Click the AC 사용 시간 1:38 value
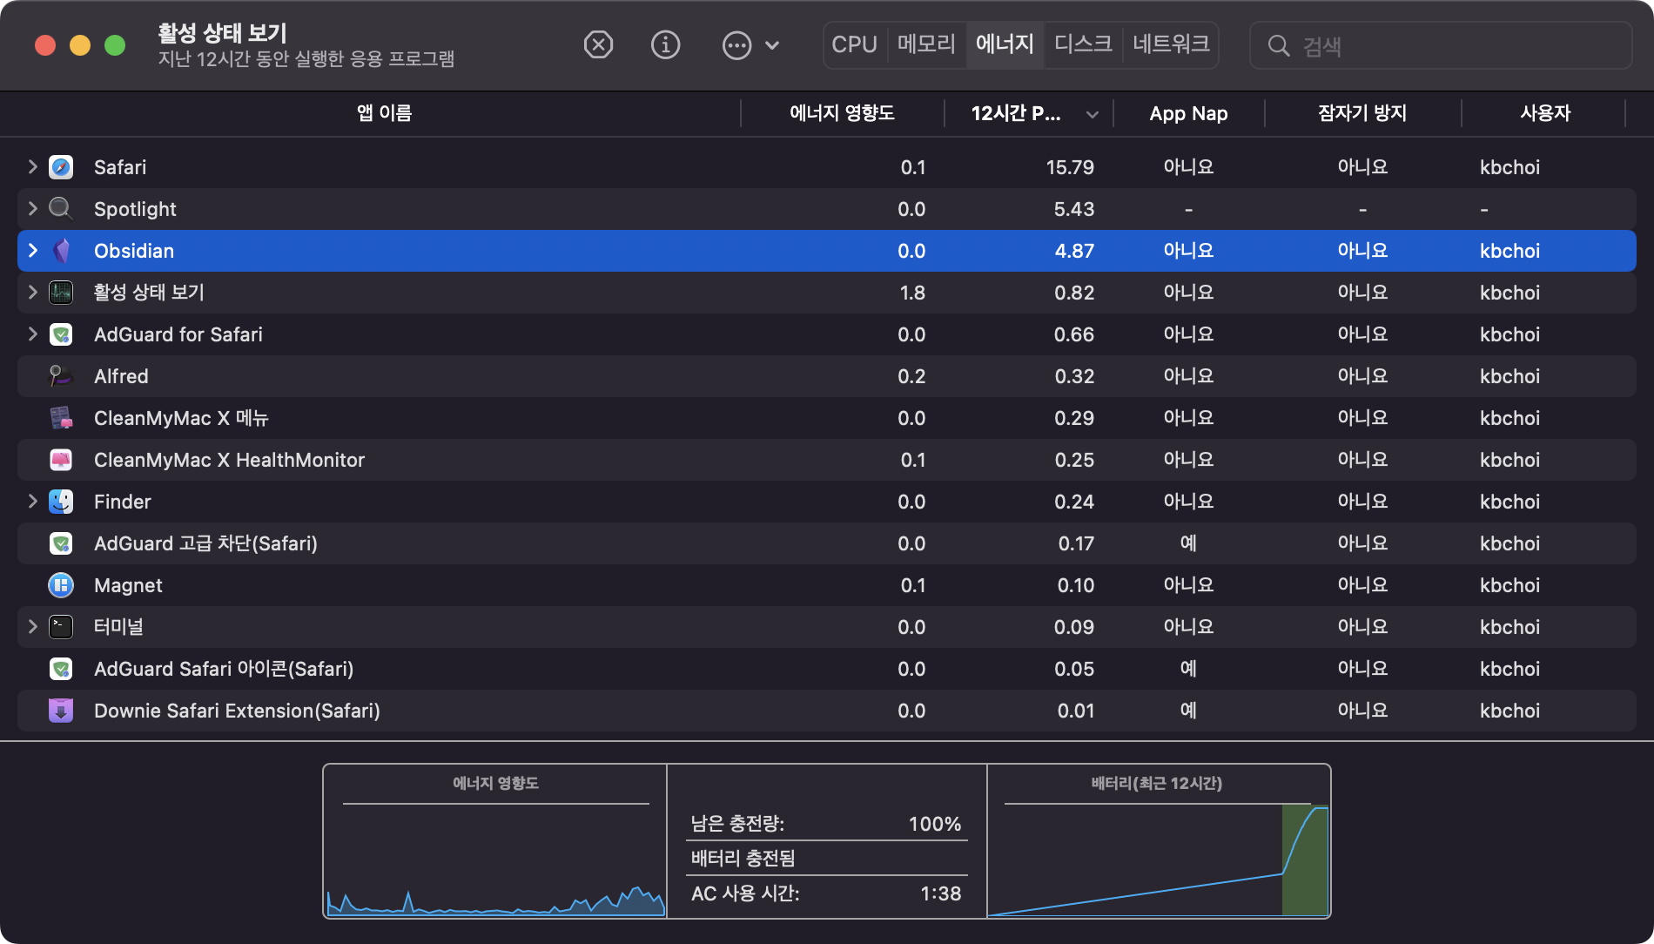This screenshot has height=944, width=1654. point(940,893)
